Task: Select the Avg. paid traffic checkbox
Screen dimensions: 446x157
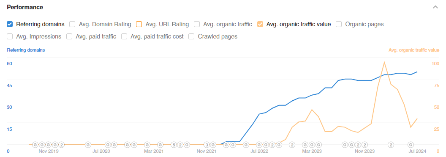Action: click(69, 36)
